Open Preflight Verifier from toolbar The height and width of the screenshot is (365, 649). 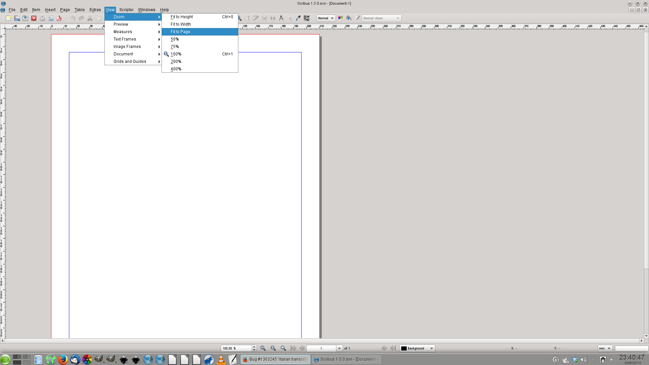point(51,18)
